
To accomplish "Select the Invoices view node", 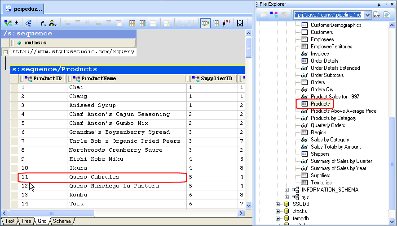I will (x=320, y=53).
